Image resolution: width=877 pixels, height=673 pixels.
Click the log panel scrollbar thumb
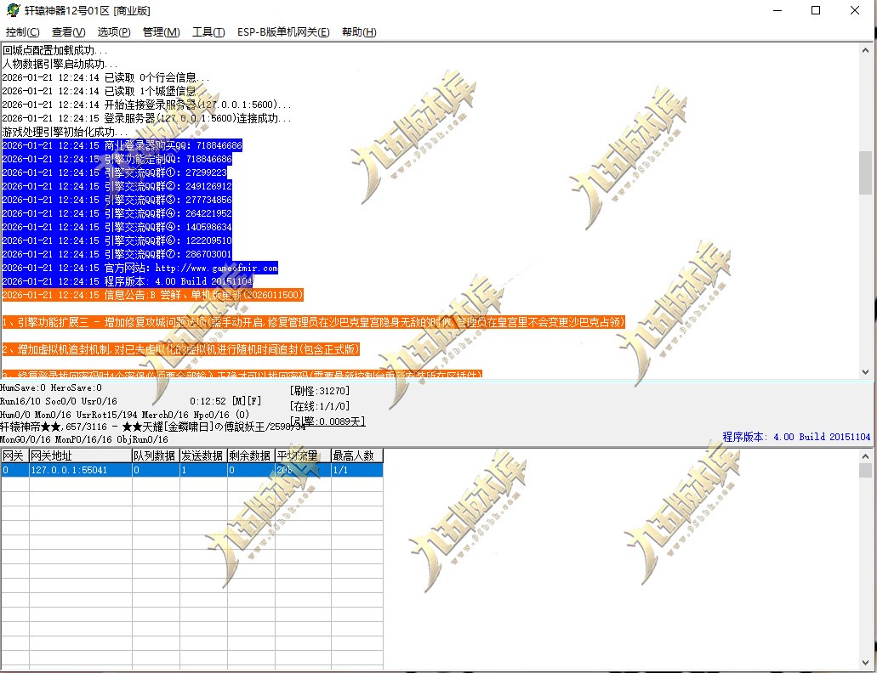pyautogui.click(x=865, y=172)
